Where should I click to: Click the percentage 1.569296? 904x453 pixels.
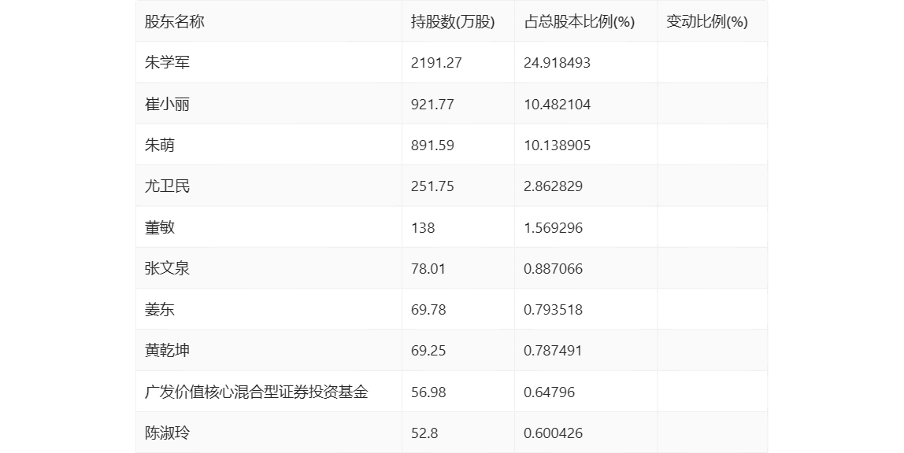(x=553, y=227)
